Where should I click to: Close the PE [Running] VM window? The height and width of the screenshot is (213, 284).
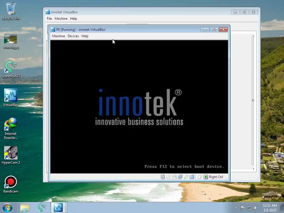(223, 29)
